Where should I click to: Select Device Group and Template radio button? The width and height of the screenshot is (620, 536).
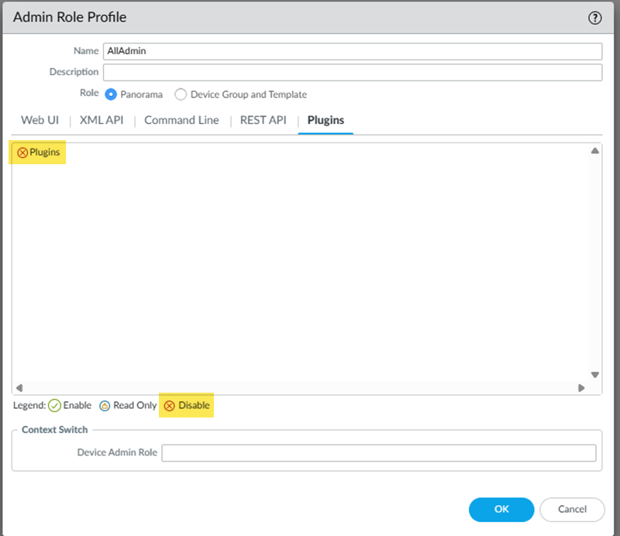pos(181,94)
